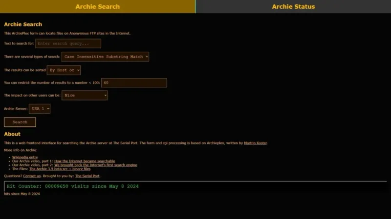391x219 pixels.
Task: Open 'The Archie 3.5 beta src + binary files' link
Action: point(60,169)
